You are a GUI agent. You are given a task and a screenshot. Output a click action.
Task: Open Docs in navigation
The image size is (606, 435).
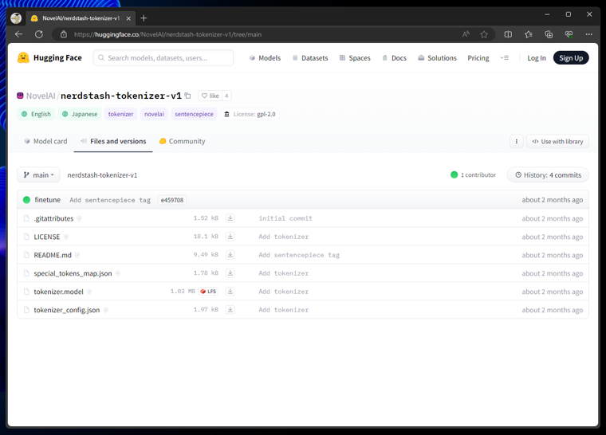[394, 58]
